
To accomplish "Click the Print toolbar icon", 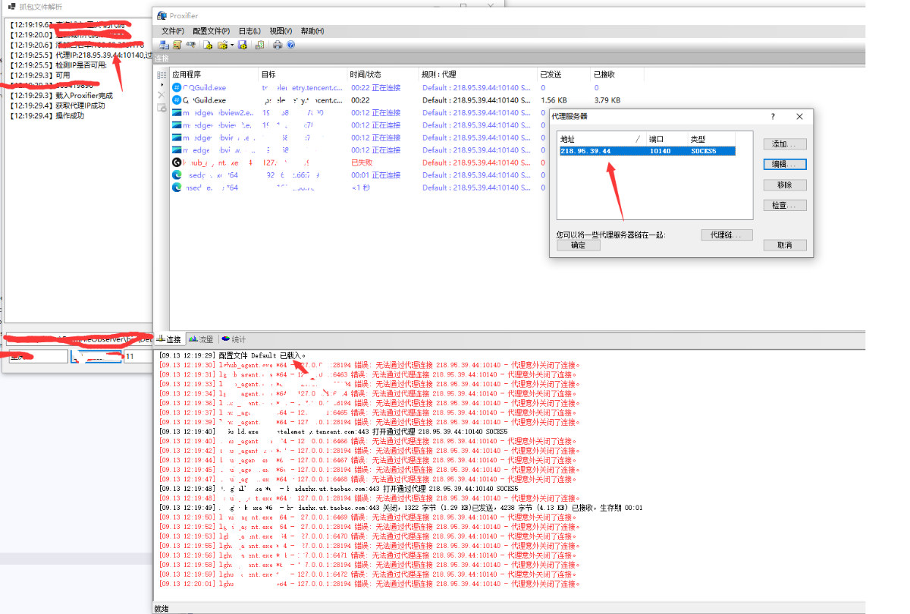I will coord(278,45).
